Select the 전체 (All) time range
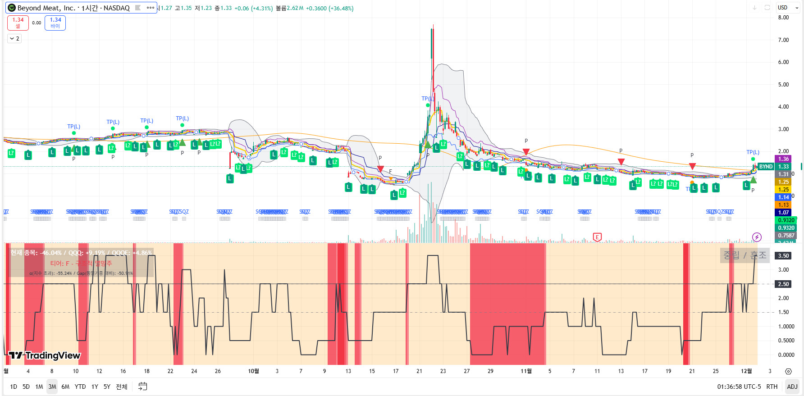Viewport: 804px width, 396px height. click(122, 387)
